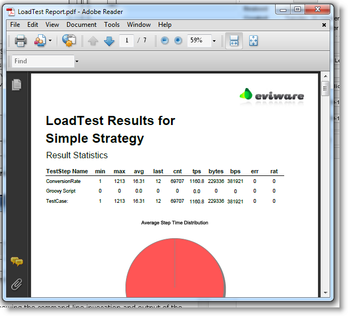
Task: Click the Adobe PDF title bar icon
Action: pyautogui.click(x=10, y=12)
